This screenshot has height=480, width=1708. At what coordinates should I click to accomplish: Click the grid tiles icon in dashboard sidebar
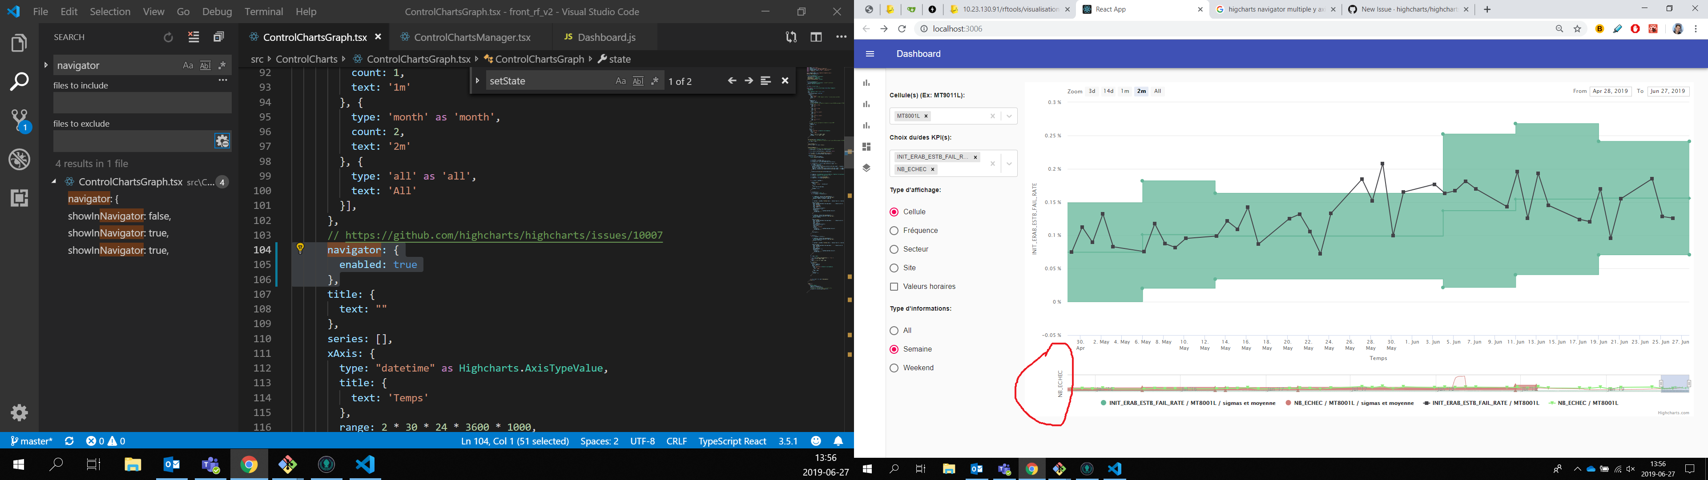point(866,146)
